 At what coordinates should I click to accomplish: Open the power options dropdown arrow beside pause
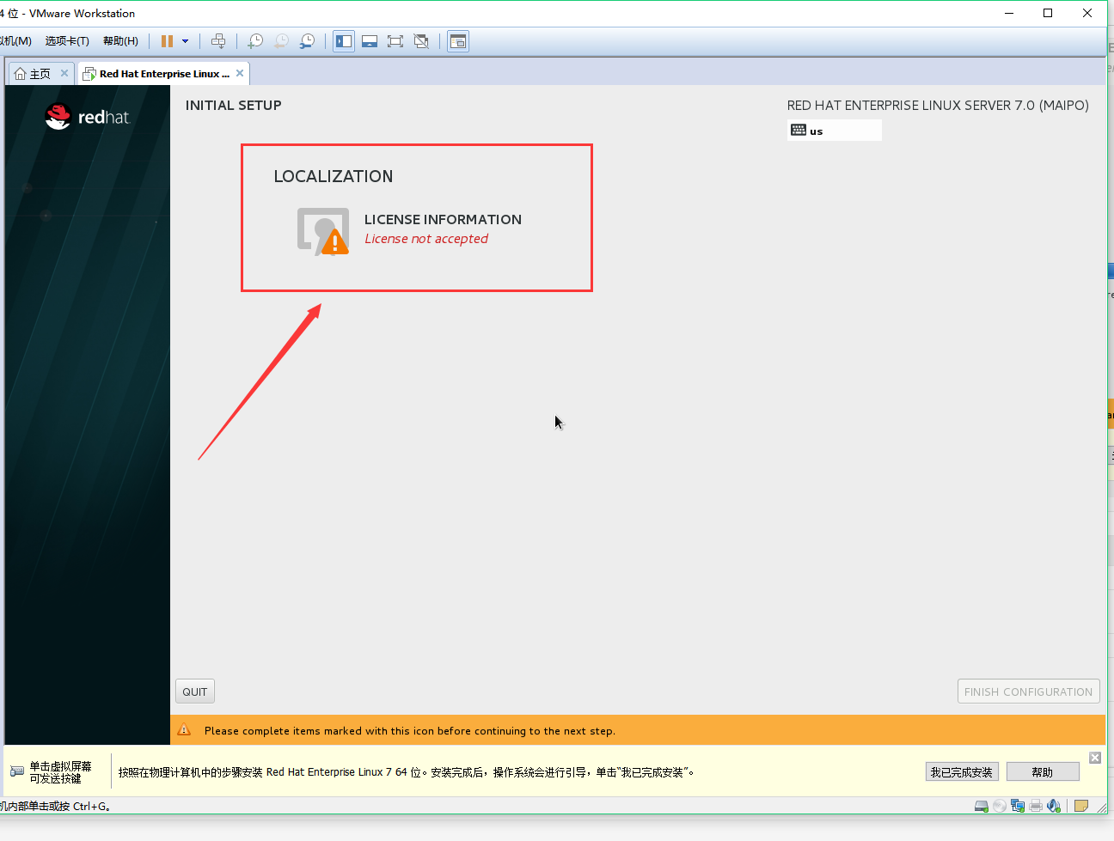(x=185, y=41)
